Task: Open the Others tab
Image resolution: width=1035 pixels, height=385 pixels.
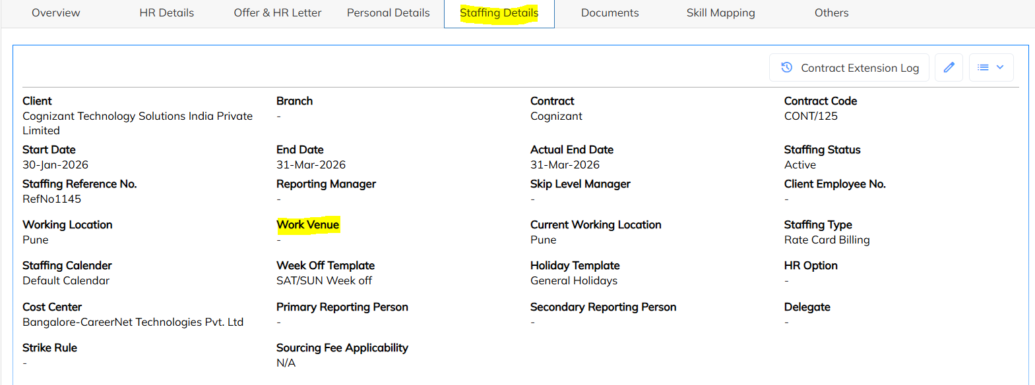Action: pyautogui.click(x=831, y=13)
